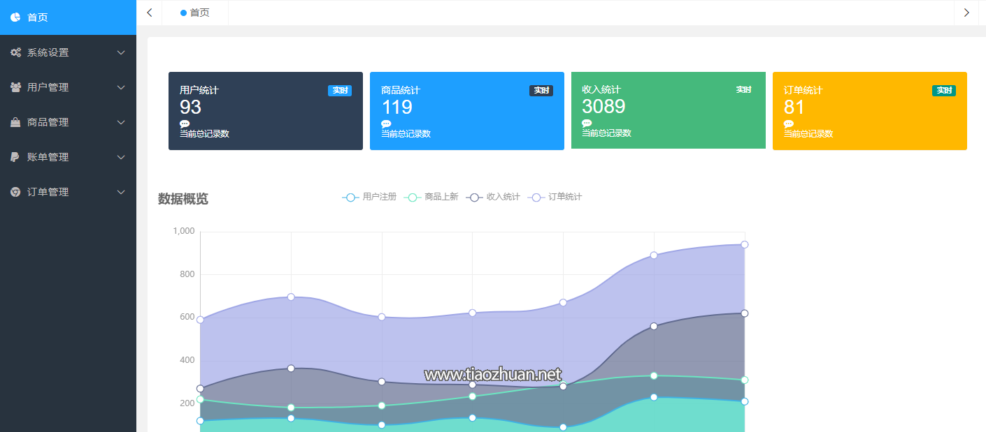Hide the 收入统计 series via legend
Viewport: 986px width, 432px height.
pyautogui.click(x=493, y=198)
